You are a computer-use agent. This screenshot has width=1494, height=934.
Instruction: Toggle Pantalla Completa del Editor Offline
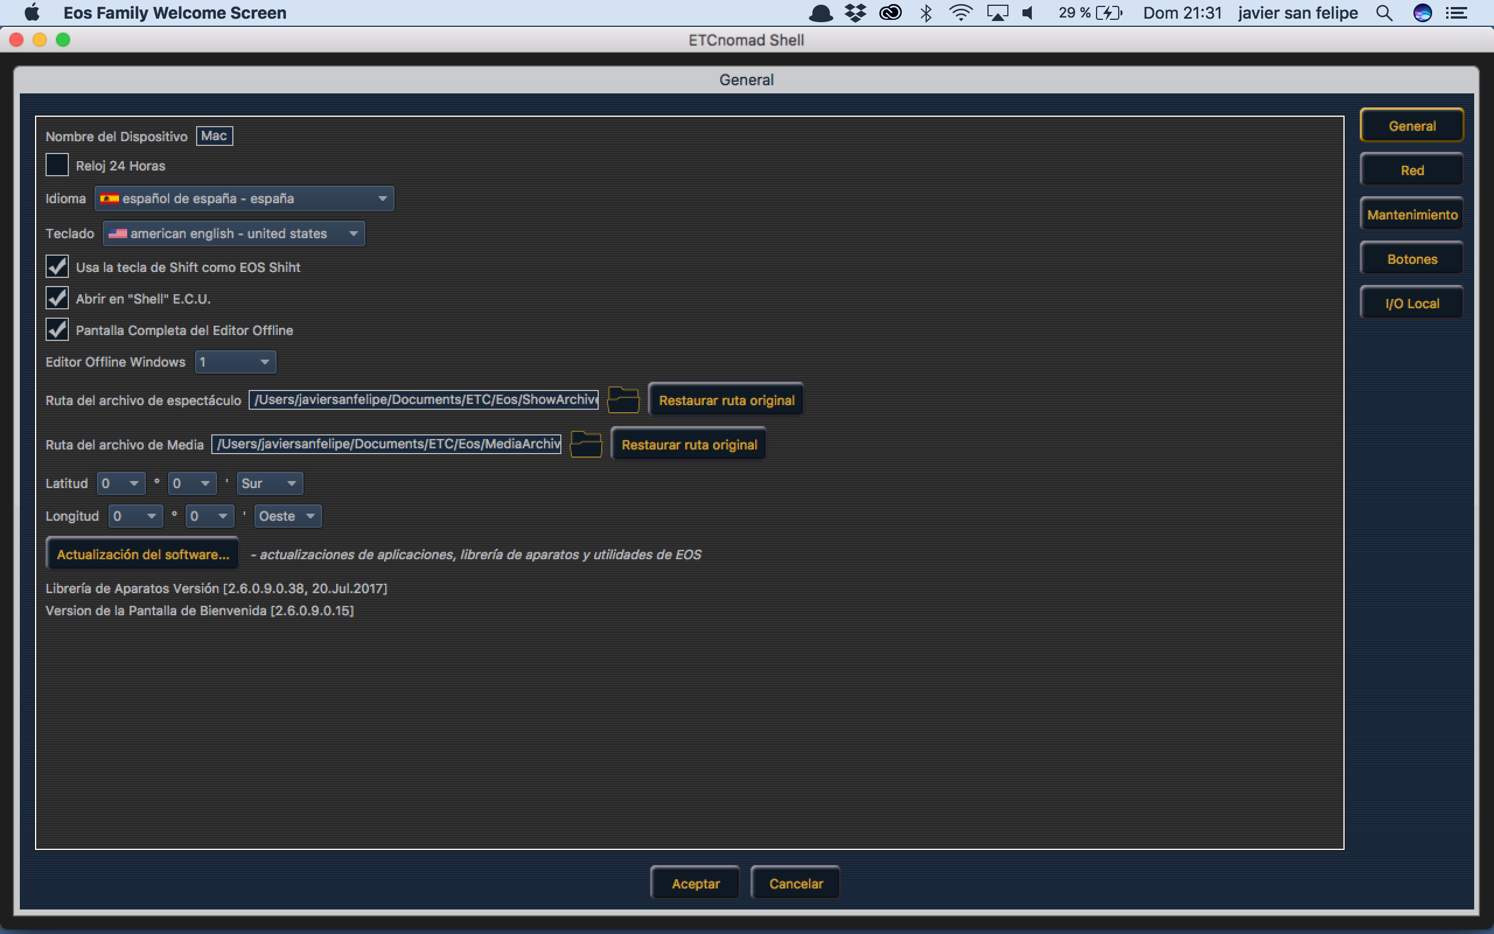tap(57, 330)
